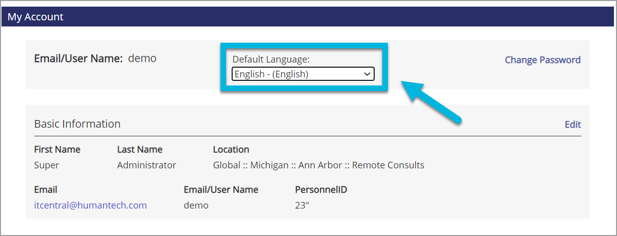Click the Location field label
Image resolution: width=617 pixels, height=236 pixels.
coord(231,150)
